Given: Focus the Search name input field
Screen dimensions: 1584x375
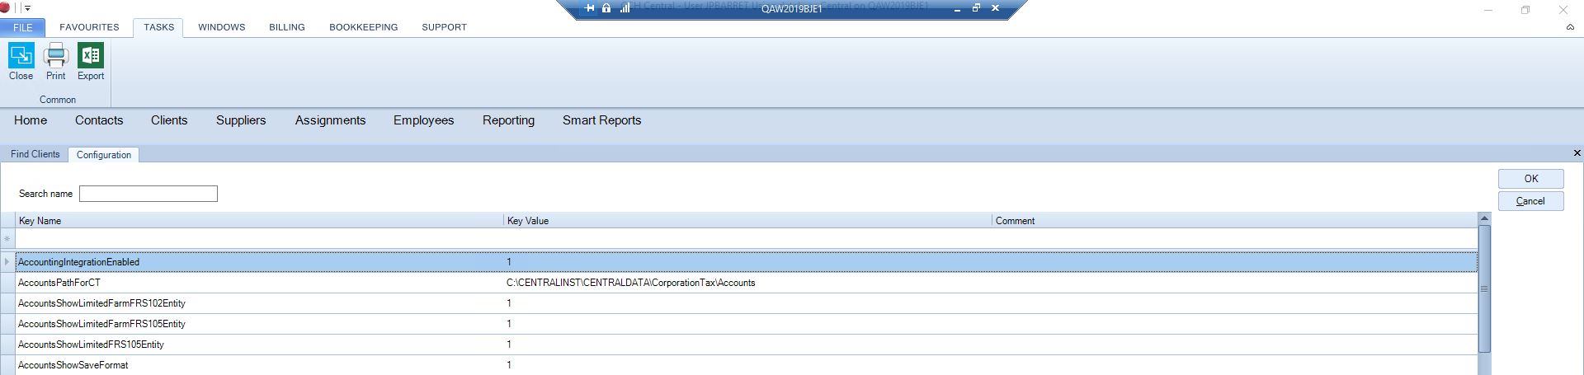Looking at the screenshot, I should pos(148,194).
